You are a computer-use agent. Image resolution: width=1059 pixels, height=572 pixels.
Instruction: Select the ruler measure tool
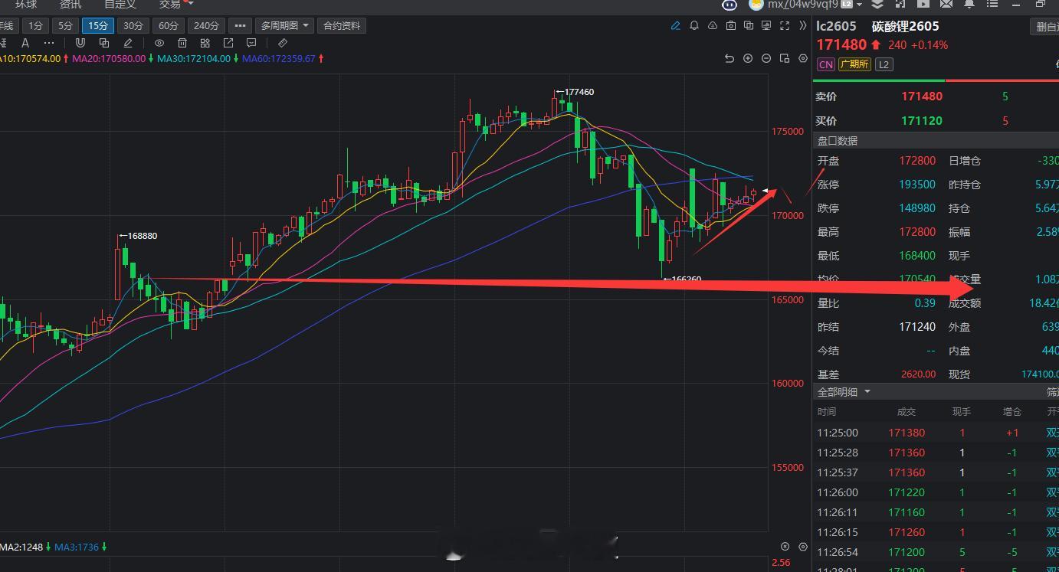(x=283, y=43)
